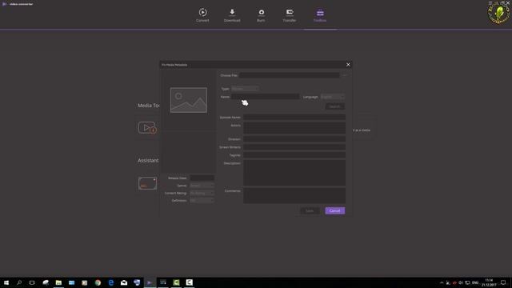Viewport: 512px width, 288px height.
Task: Browse for file with the ellipsis button
Action: pos(344,75)
